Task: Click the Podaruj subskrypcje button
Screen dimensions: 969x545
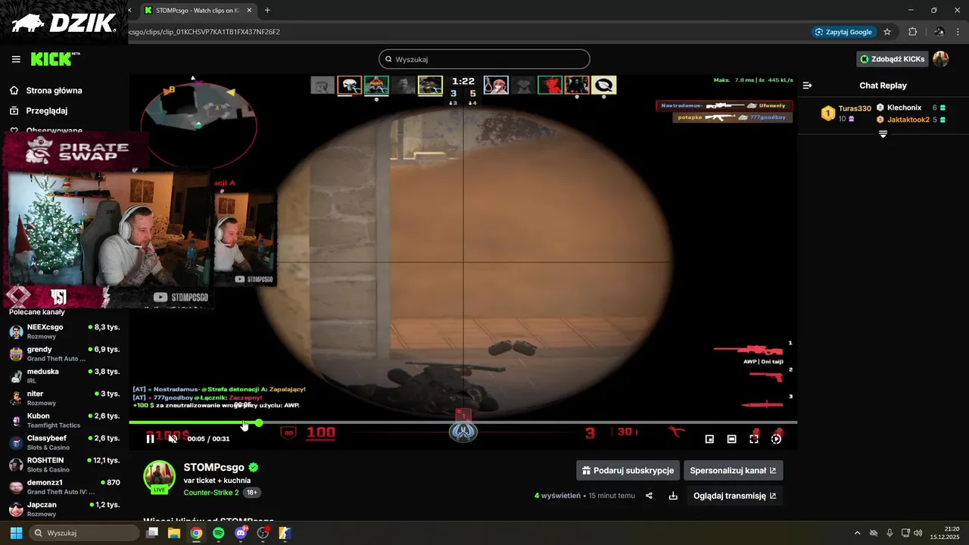Action: 627,470
